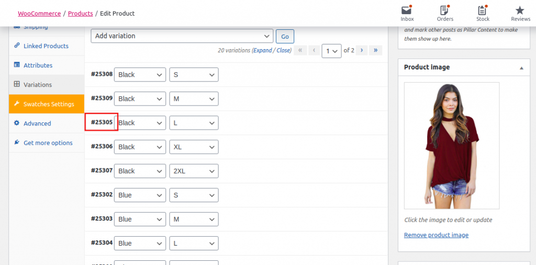The width and height of the screenshot is (536, 265).
Task: Go to the next variations page
Action: [x=362, y=51]
